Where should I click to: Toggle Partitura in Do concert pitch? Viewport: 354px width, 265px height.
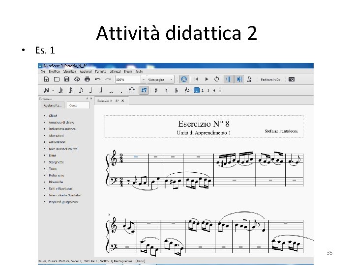[270, 80]
